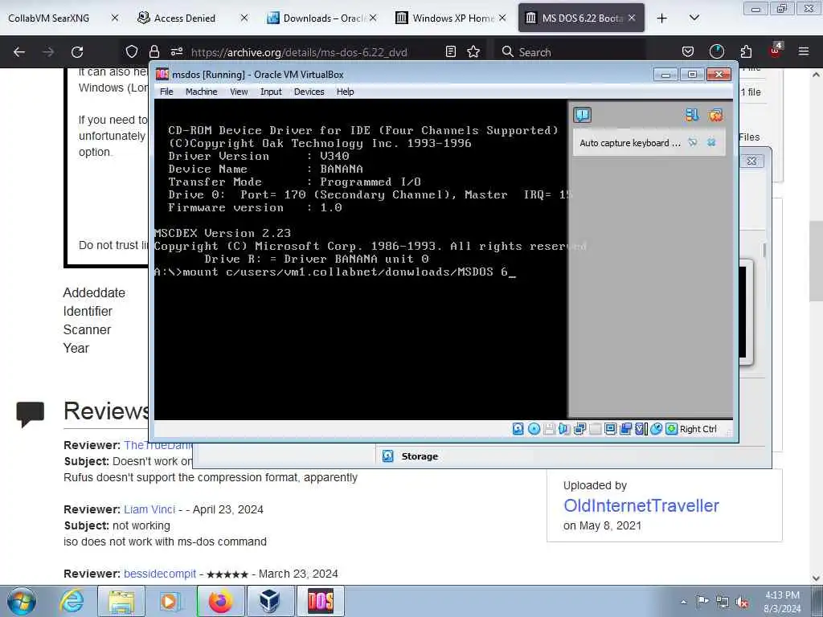Click the keyboard capture green arrow icon
Viewport: 823px width, 617px height.
coord(671,429)
